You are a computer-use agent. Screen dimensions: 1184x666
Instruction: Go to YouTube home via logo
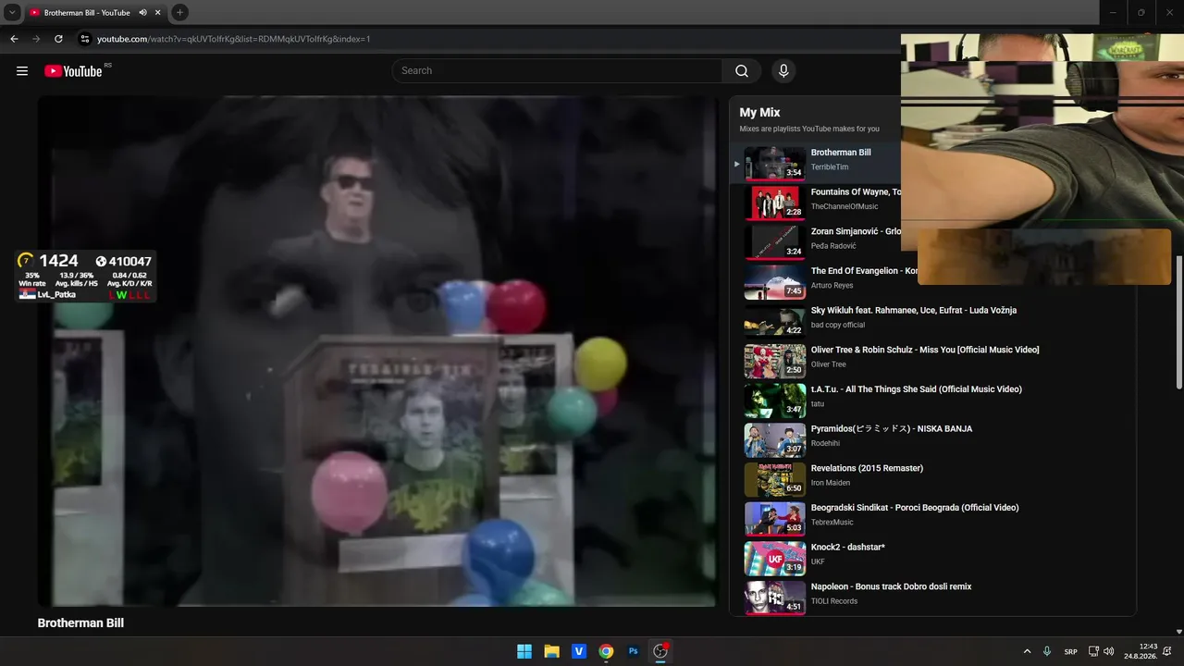click(x=73, y=71)
